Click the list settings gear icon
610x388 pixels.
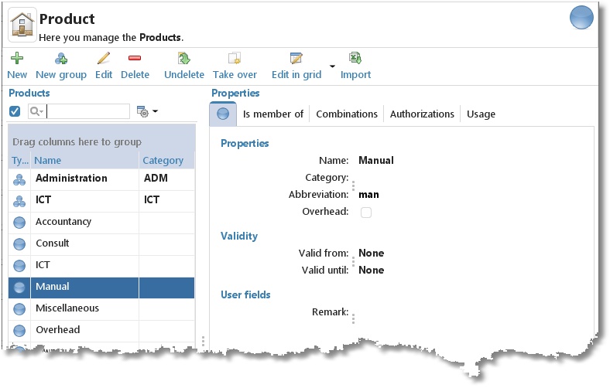(x=142, y=111)
